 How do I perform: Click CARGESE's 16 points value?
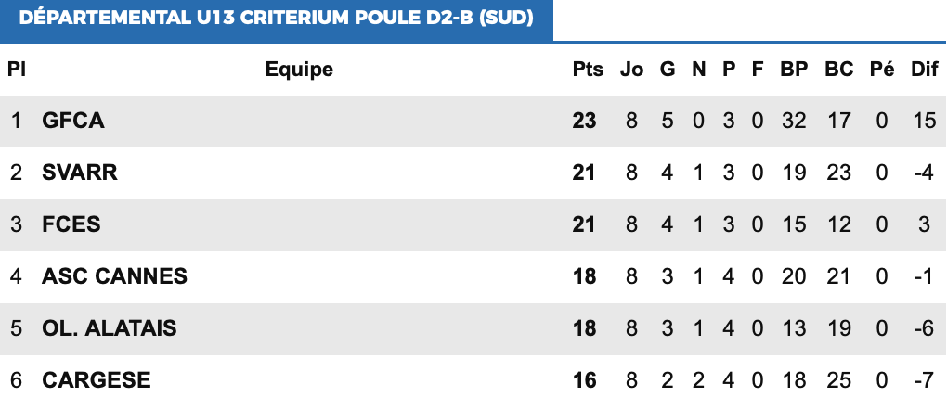tap(584, 380)
